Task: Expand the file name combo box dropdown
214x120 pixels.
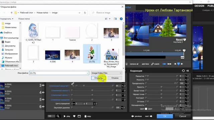Action: click(x=88, y=73)
